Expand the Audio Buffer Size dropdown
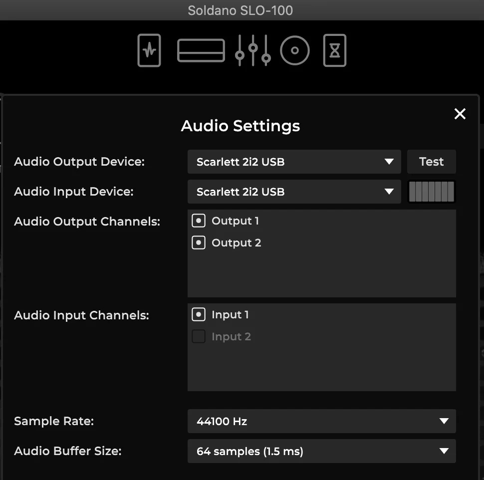The height and width of the screenshot is (480, 484). pyautogui.click(x=322, y=451)
